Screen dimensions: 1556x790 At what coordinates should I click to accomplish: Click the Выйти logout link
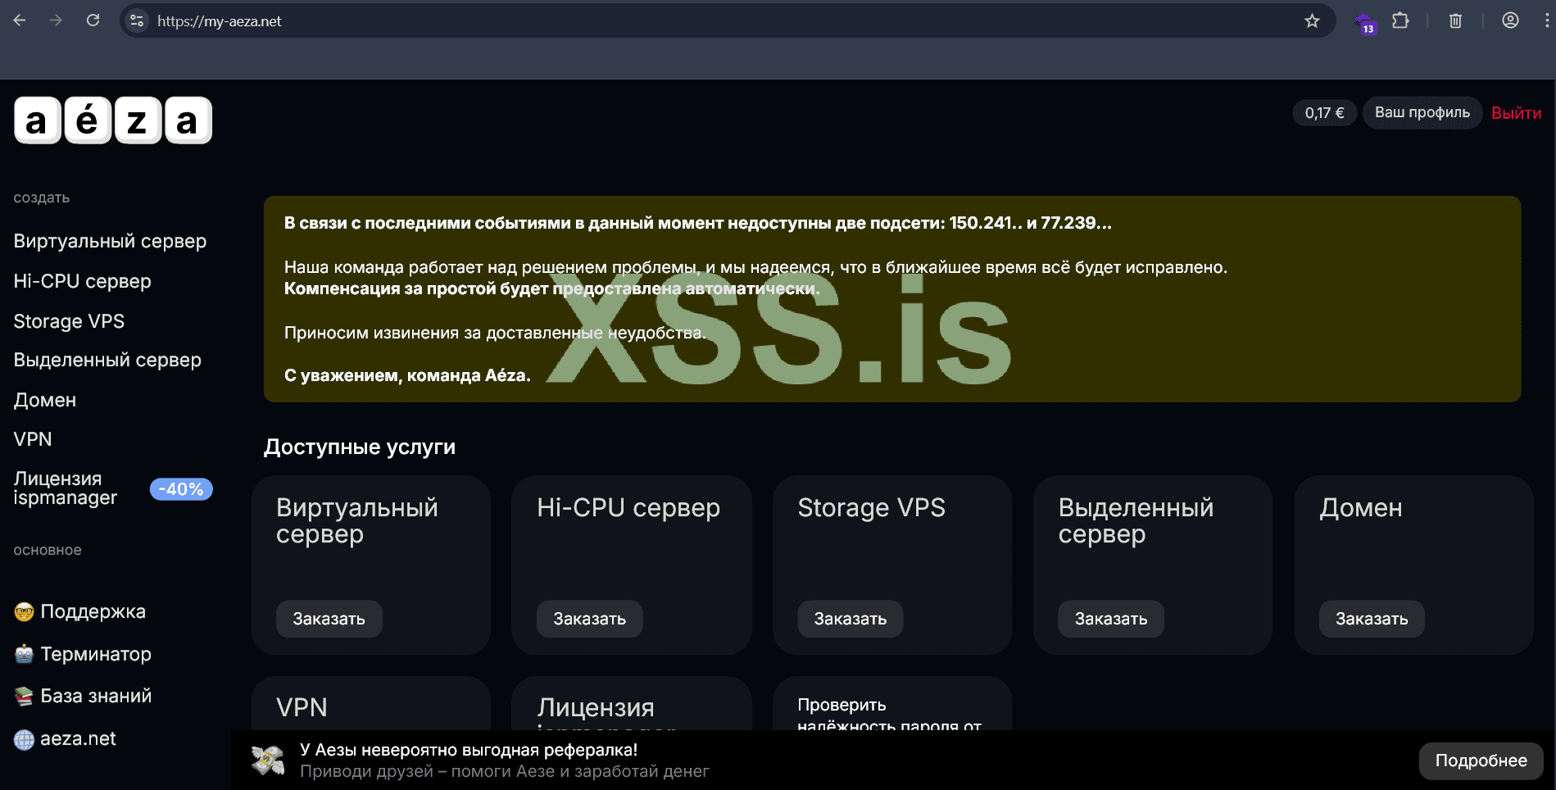(x=1516, y=113)
